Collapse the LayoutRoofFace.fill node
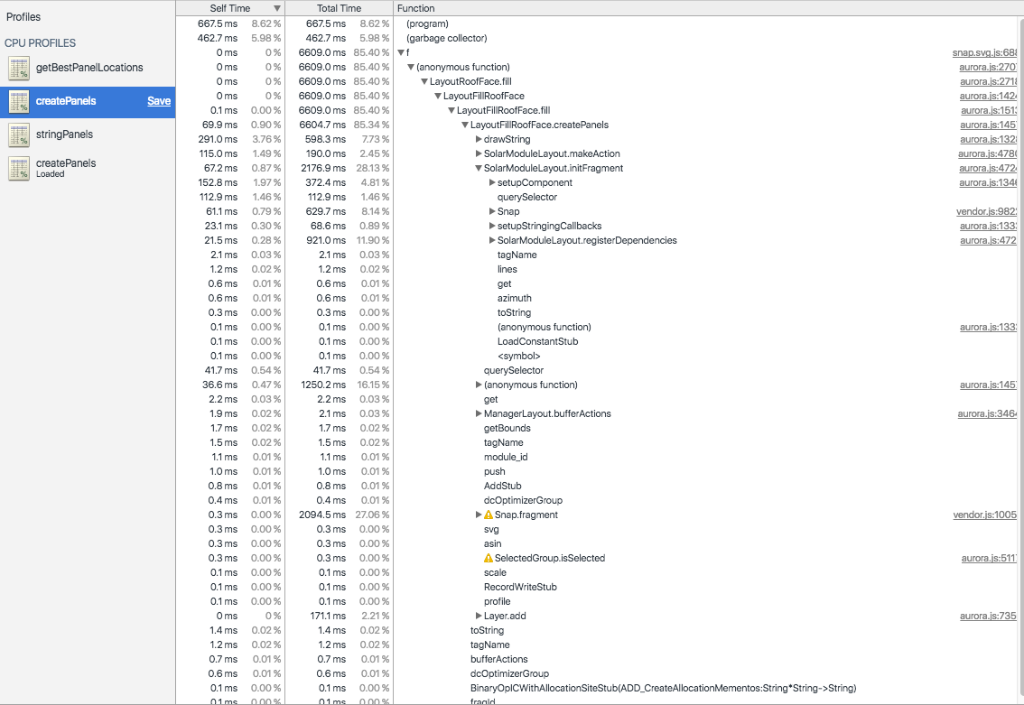The width and height of the screenshot is (1024, 705). click(424, 81)
